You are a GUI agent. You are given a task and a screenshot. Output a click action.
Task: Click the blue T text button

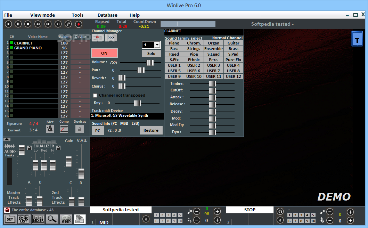pos(357,39)
